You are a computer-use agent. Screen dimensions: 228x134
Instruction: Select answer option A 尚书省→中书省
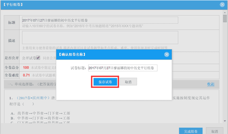click(x=40, y=113)
